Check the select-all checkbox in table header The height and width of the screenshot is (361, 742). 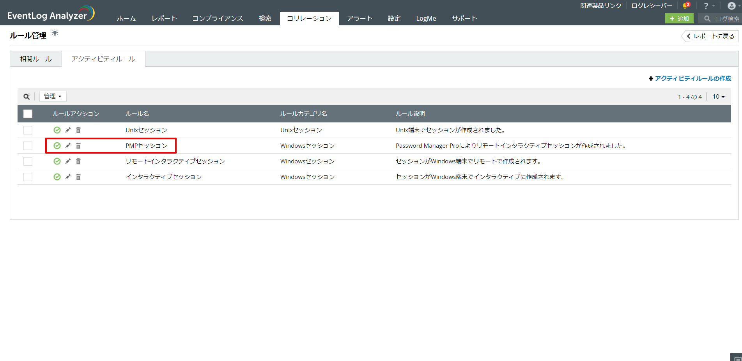pyautogui.click(x=28, y=114)
